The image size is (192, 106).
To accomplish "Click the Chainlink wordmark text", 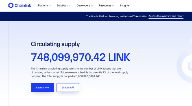I will click(x=23, y=6).
